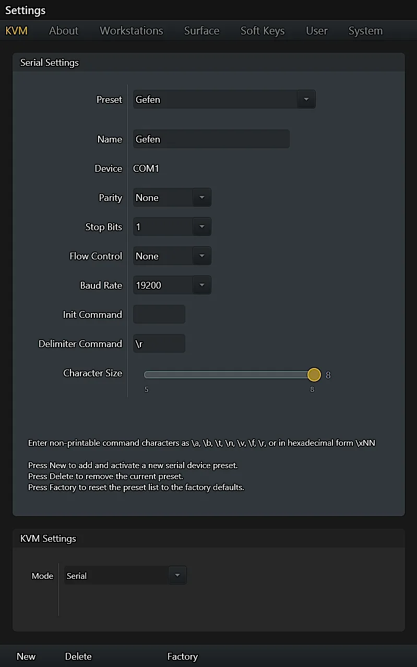
Task: Open the Soft Keys tab
Action: tap(263, 31)
